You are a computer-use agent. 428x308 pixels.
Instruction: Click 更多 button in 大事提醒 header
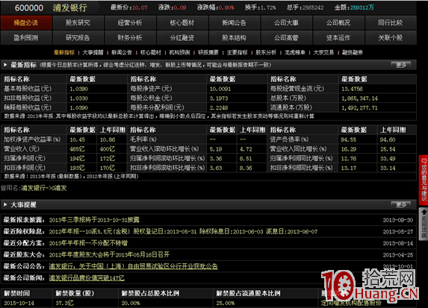coord(401,204)
